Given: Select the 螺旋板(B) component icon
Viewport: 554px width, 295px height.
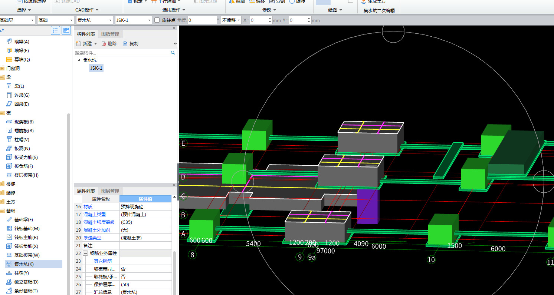Looking at the screenshot, I should (x=9, y=130).
